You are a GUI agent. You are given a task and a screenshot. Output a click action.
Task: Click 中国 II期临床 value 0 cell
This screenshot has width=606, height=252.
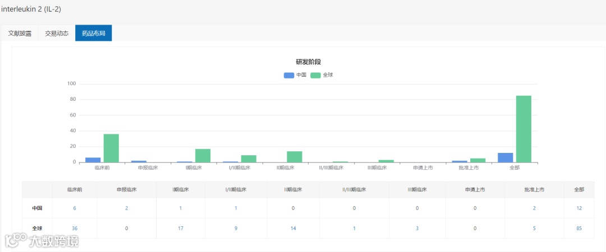(x=293, y=208)
